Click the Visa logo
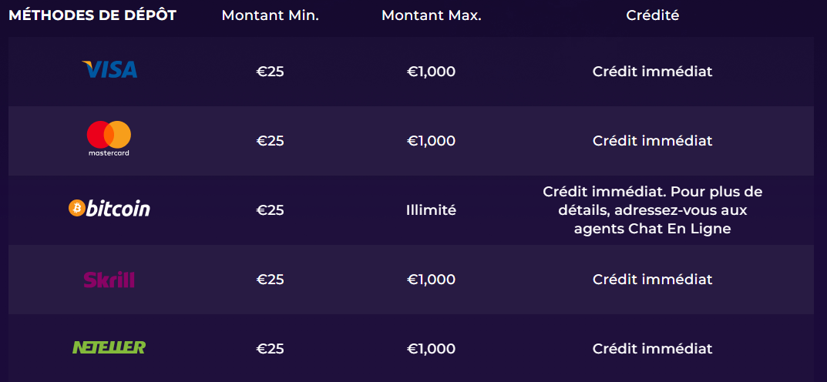827x382 pixels. (x=109, y=70)
